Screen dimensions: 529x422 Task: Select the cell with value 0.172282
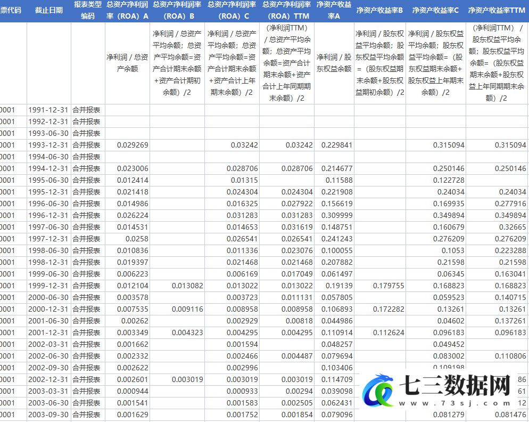click(x=380, y=309)
